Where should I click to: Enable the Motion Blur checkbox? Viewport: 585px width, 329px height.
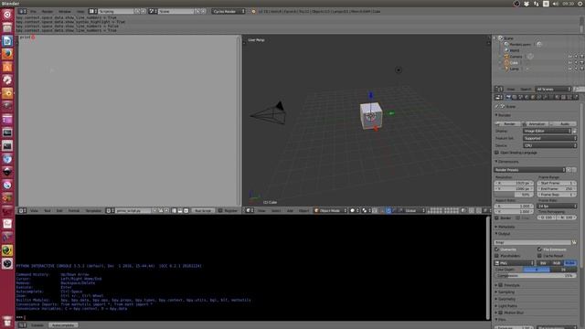click(x=501, y=313)
